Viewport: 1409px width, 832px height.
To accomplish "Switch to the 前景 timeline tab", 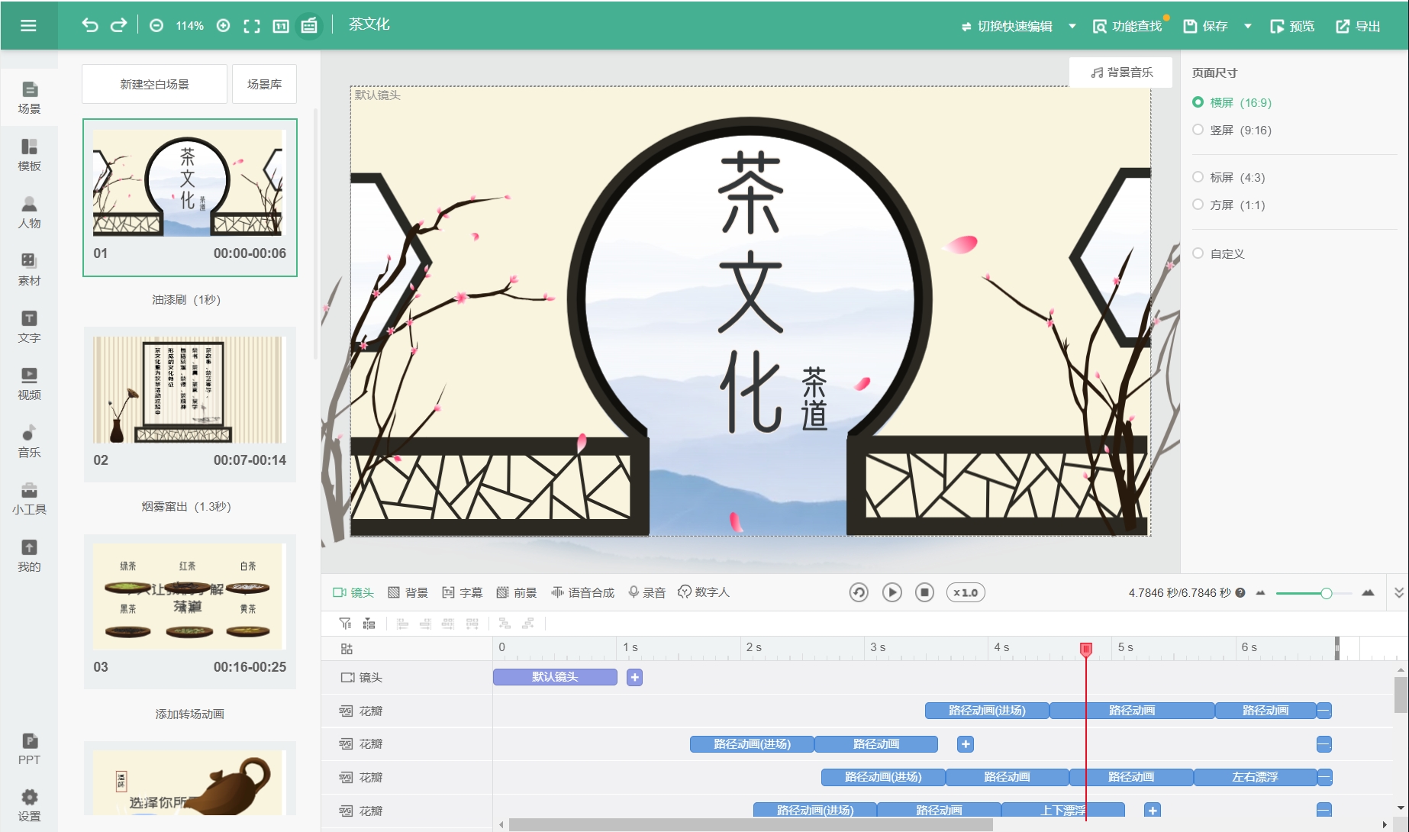I will coord(517,592).
